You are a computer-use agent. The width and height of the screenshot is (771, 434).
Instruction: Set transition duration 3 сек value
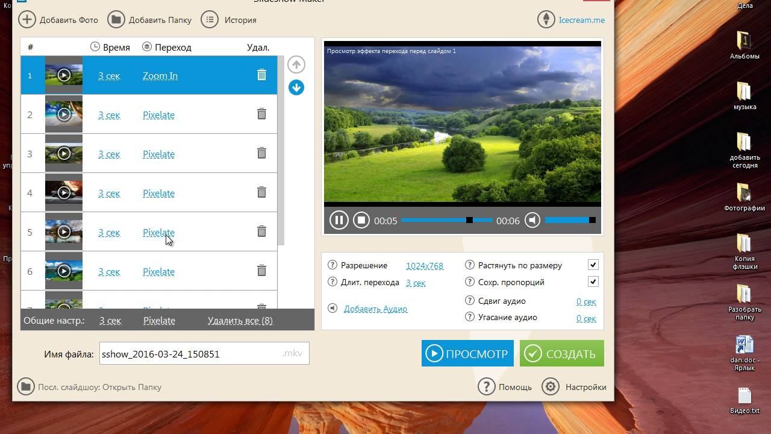point(416,283)
